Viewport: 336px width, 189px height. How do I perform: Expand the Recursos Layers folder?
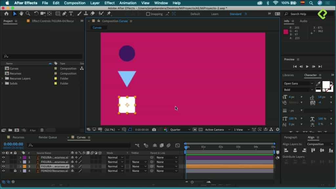(2, 79)
